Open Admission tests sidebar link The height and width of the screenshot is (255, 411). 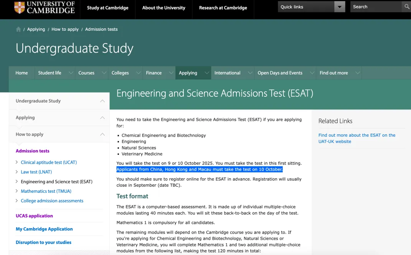tap(33, 151)
